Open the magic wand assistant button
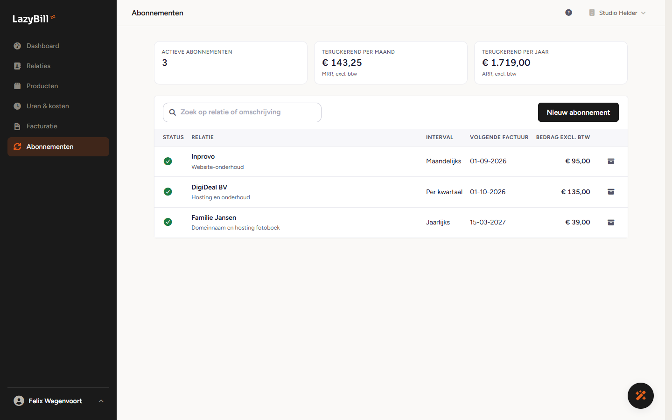672x420 pixels. tap(640, 396)
